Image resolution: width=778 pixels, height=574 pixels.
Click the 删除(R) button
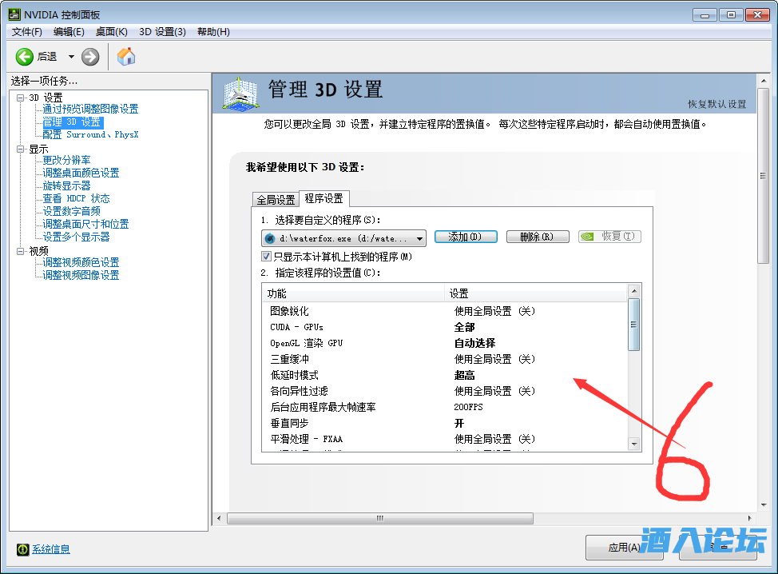[538, 237]
